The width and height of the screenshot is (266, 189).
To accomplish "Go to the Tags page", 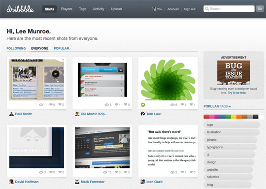I will pyautogui.click(x=82, y=9).
